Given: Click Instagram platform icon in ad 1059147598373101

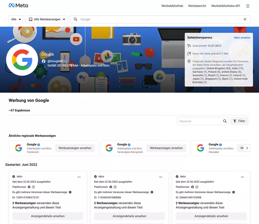Looking at the screenshot, I should coord(33,187).
